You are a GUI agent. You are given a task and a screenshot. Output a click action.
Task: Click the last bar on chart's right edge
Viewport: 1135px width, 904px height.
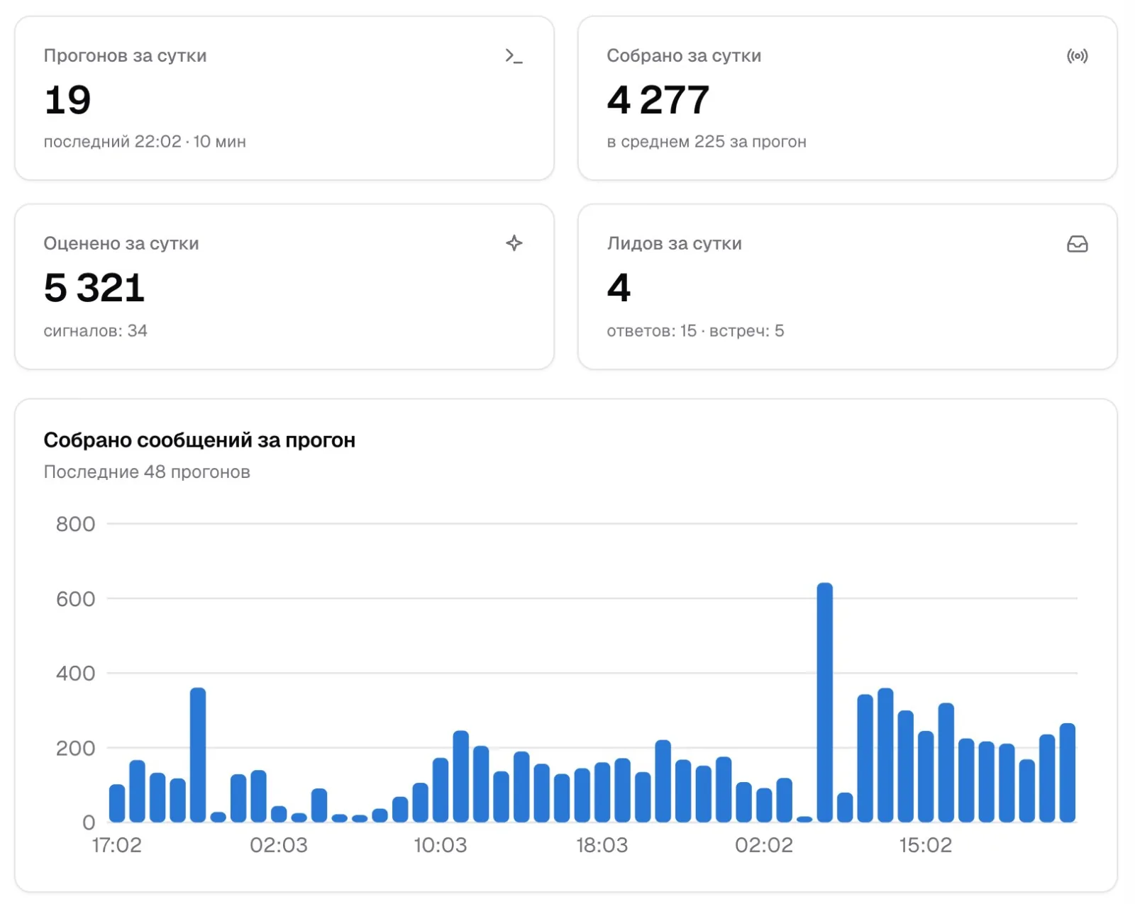click(x=1067, y=772)
